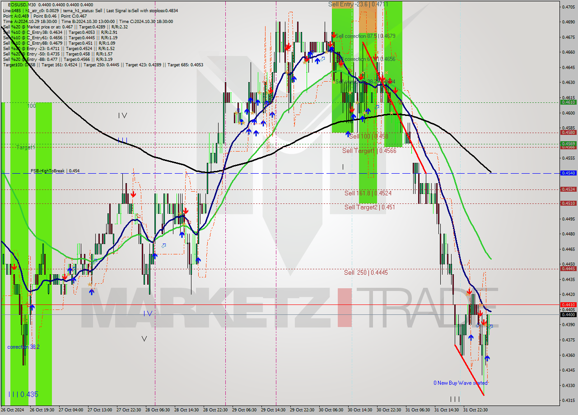Click the red 0.4524 price tag
578x415 pixels.
(568, 189)
